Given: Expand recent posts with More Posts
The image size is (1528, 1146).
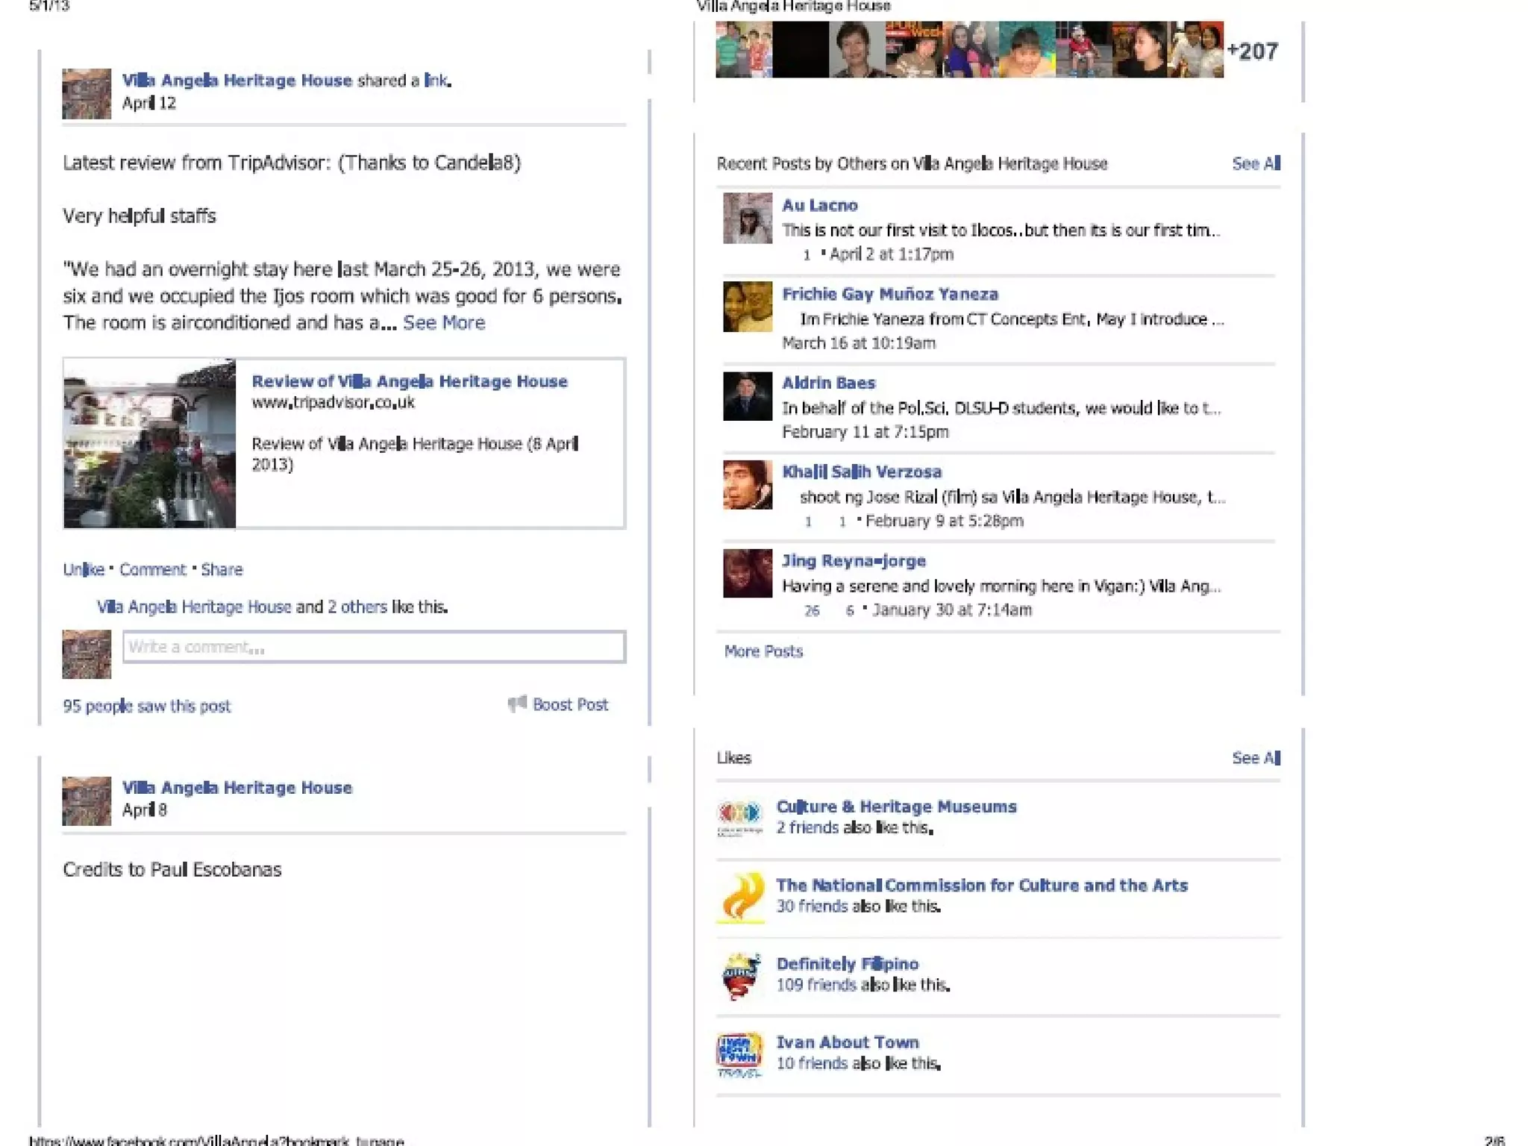Looking at the screenshot, I should tap(763, 651).
